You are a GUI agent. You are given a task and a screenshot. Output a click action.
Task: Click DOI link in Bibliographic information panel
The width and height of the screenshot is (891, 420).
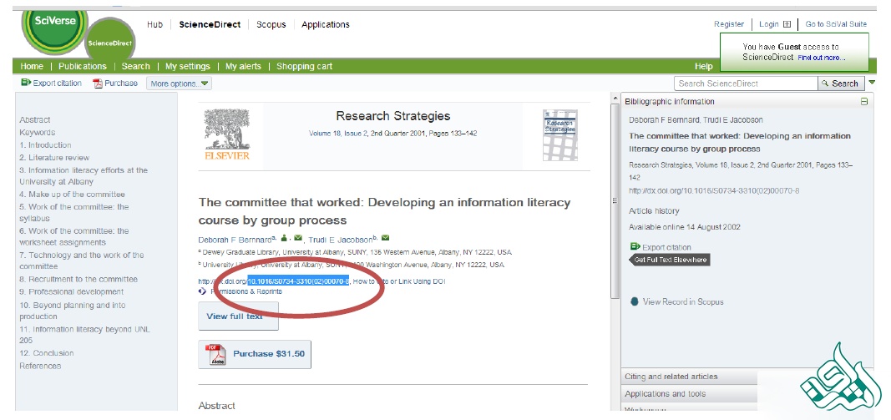714,190
